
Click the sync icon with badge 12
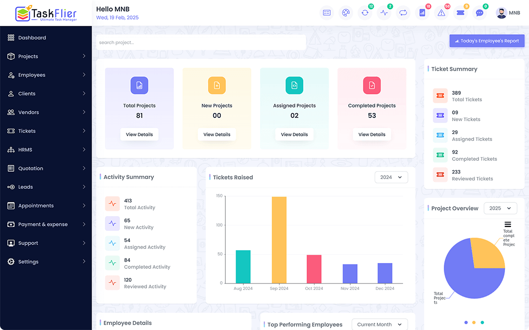point(365,13)
